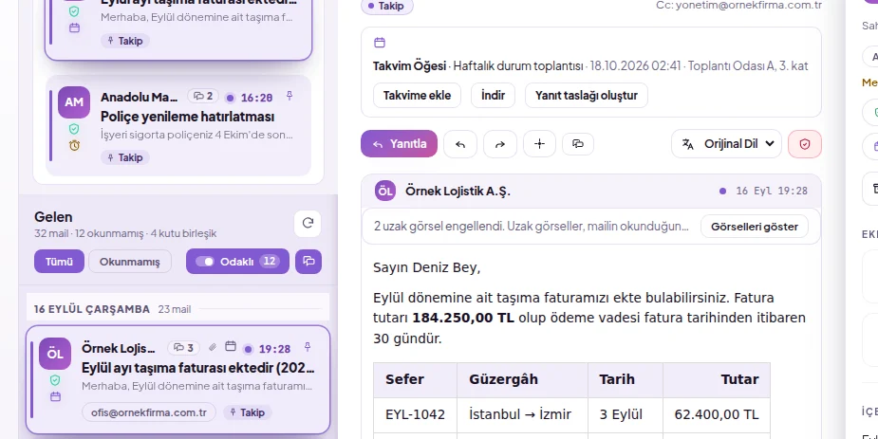Click the Takvime ekle button
878x439 pixels.
pyautogui.click(x=417, y=95)
